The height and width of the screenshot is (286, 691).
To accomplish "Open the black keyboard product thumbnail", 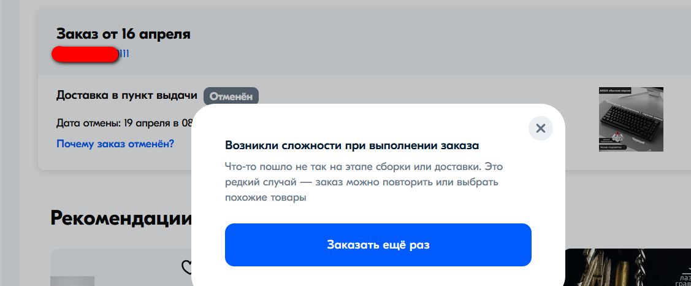I will coord(631,119).
